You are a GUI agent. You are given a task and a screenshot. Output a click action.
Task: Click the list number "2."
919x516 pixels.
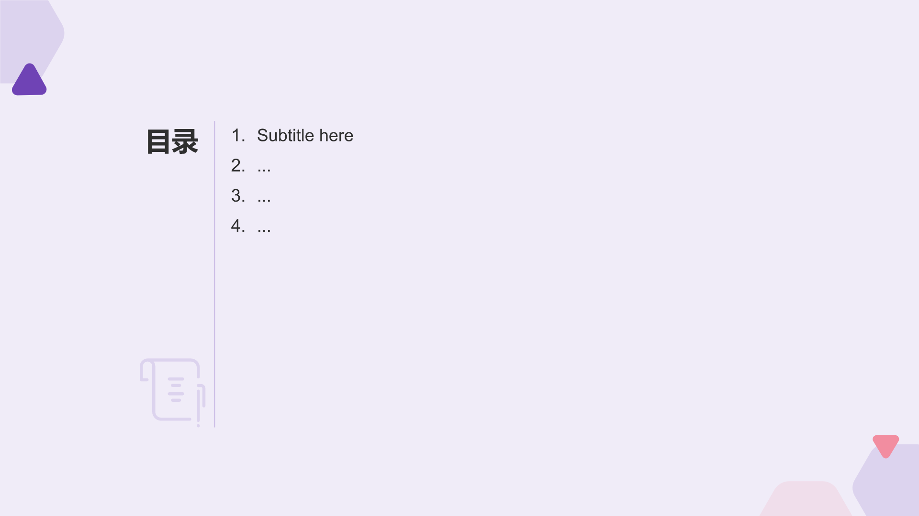click(238, 166)
